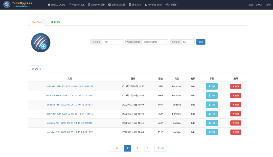
Task: Click 注销 to log out
Action: tap(268, 5)
